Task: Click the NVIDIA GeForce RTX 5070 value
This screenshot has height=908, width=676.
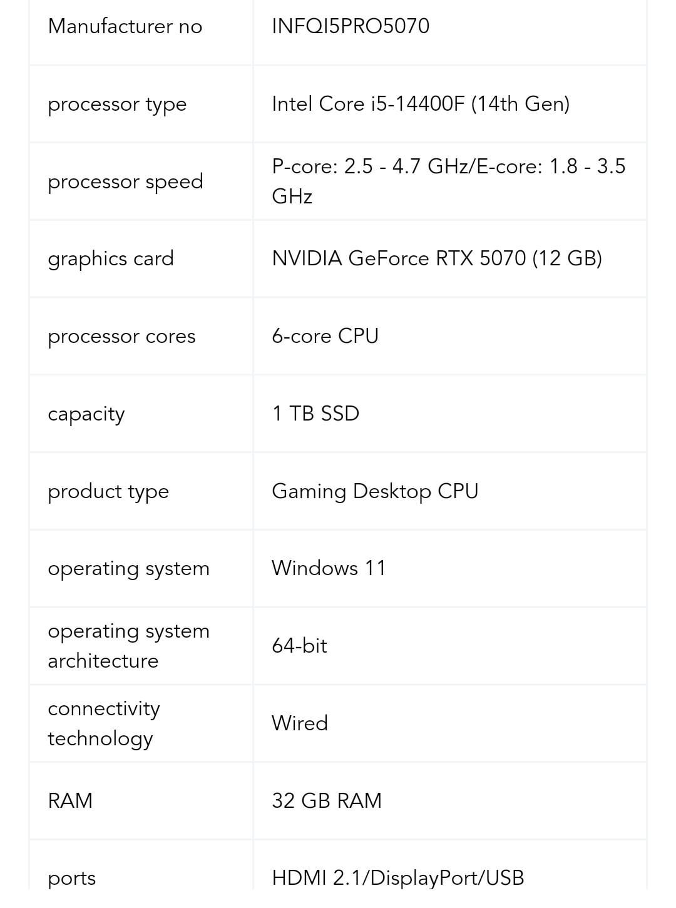Action: [x=437, y=258]
